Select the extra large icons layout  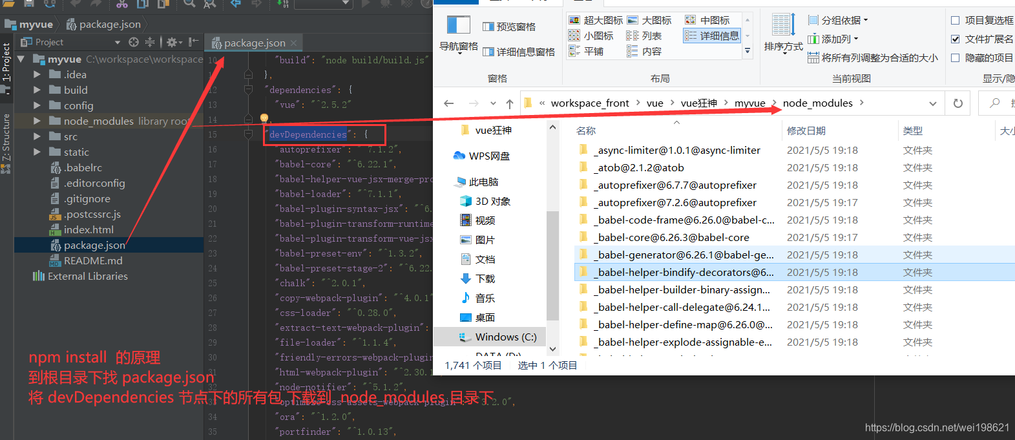point(596,21)
